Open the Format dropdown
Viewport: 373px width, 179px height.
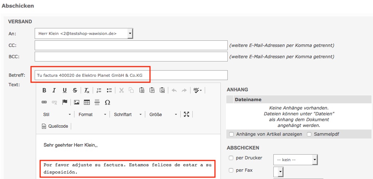coord(92,114)
